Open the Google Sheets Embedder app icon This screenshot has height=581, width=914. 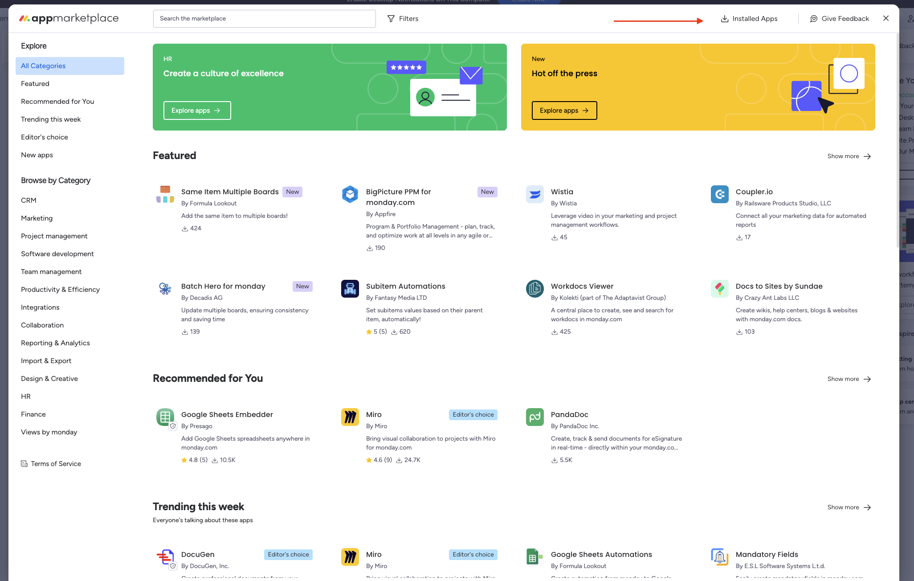click(165, 417)
